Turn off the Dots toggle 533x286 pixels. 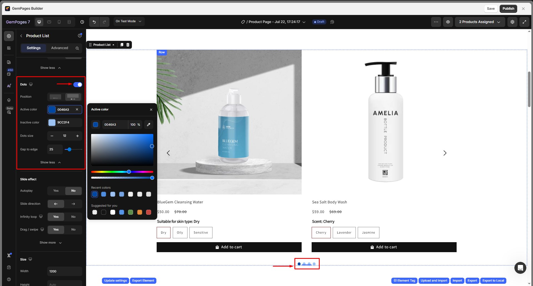click(x=78, y=85)
